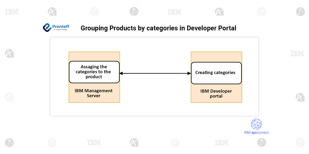Select the double-headed connector between the two boxes

click(155, 73)
